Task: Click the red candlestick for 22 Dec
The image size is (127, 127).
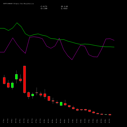Action: tap(102, 114)
